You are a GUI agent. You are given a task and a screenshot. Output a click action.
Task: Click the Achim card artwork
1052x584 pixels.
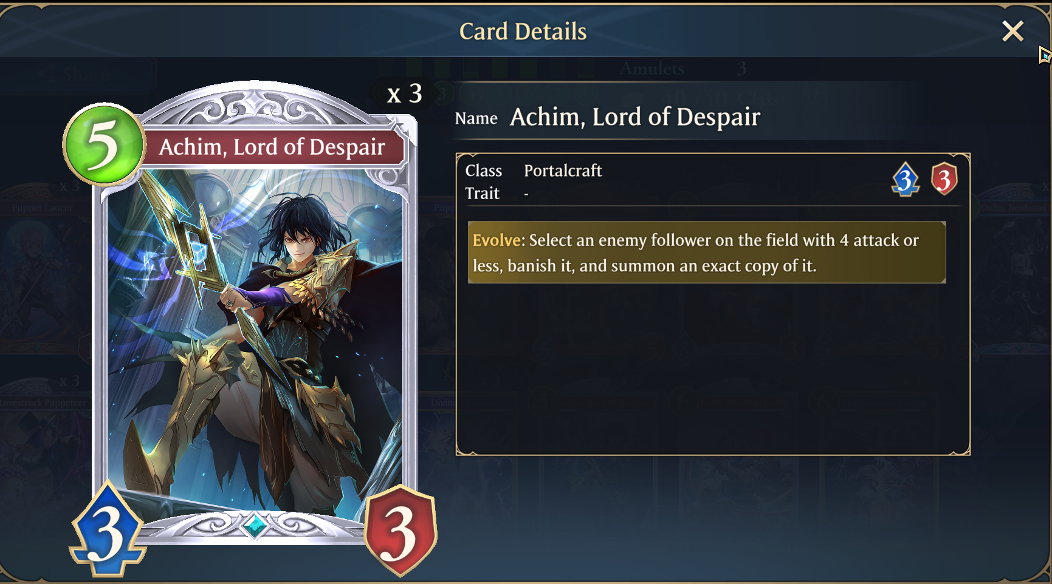click(255, 340)
